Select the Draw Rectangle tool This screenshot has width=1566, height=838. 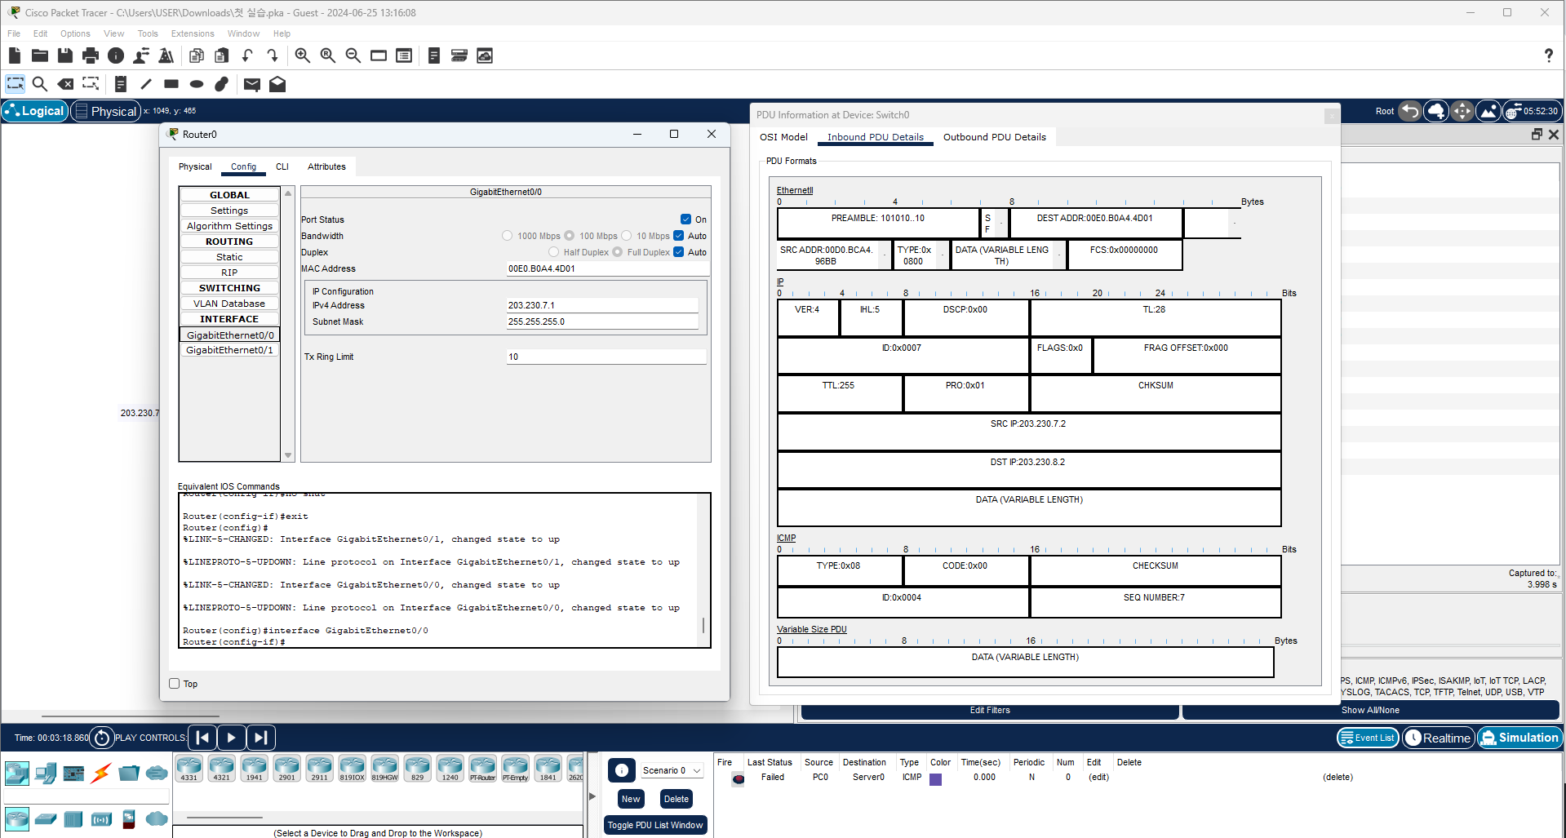171,84
